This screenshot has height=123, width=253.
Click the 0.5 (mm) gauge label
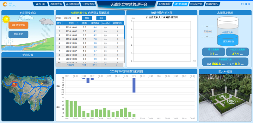coord(208,31)
